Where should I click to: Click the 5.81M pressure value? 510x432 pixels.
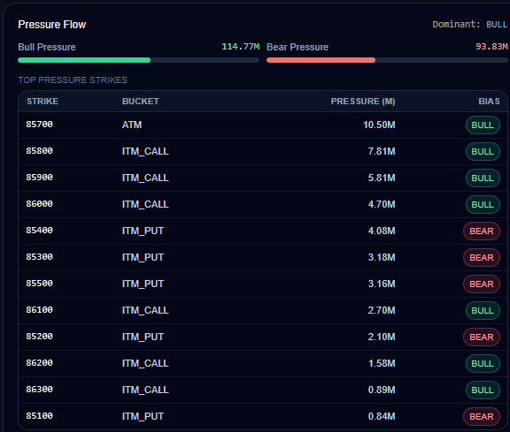pos(382,178)
